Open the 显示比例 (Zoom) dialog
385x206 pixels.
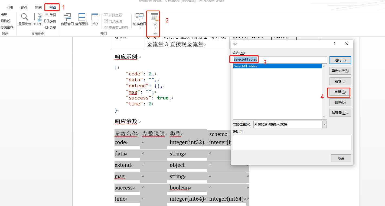[x=25, y=19]
